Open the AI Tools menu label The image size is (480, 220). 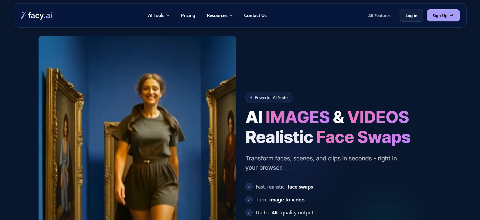click(156, 15)
